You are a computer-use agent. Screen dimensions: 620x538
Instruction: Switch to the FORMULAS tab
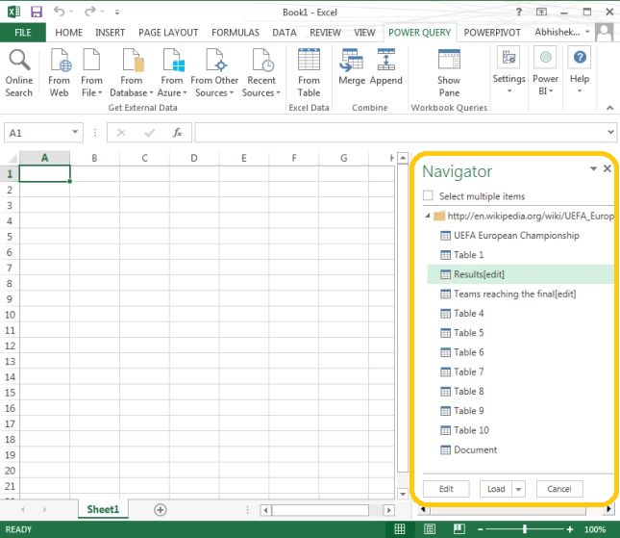pos(235,32)
